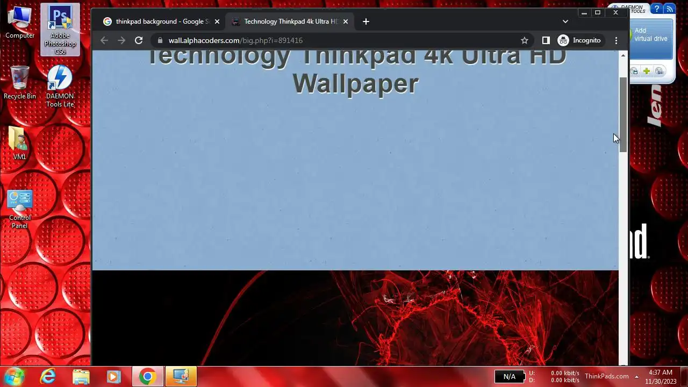Click the Chrome taskbar button
The height and width of the screenshot is (387, 688).
coord(148,377)
